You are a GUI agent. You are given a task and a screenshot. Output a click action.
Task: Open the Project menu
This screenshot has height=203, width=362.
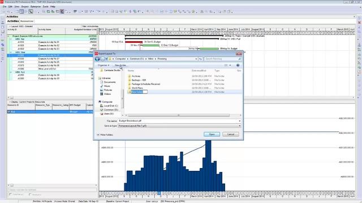(25, 7)
